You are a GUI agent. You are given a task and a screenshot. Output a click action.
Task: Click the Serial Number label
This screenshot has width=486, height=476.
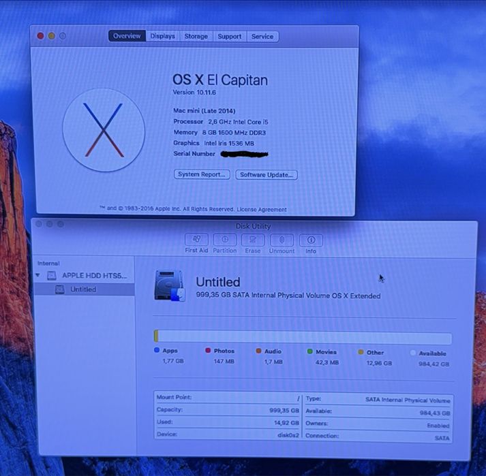194,154
